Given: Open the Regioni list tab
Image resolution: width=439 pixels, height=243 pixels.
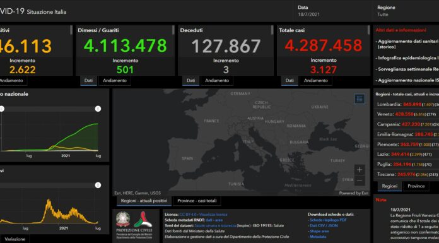Looking at the screenshot, I should point(389,186).
